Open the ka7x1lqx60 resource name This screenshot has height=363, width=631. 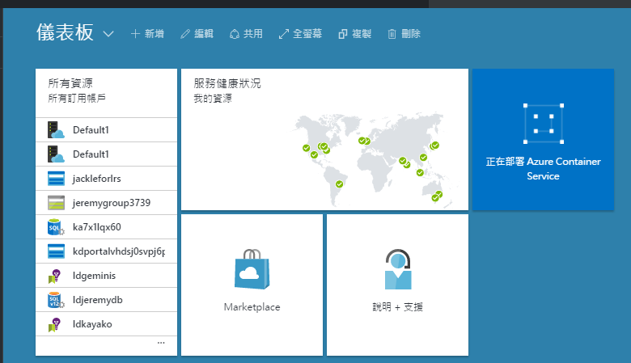[96, 227]
